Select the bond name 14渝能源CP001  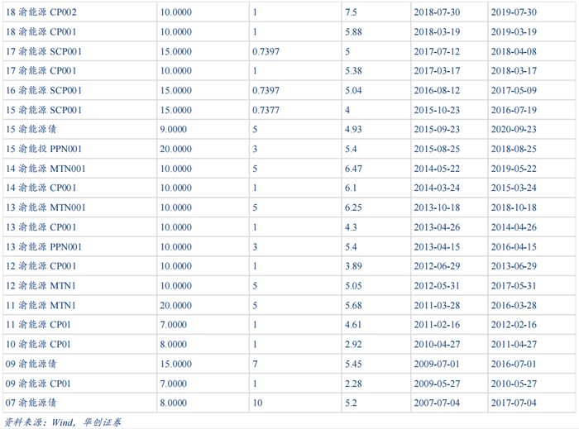point(41,188)
